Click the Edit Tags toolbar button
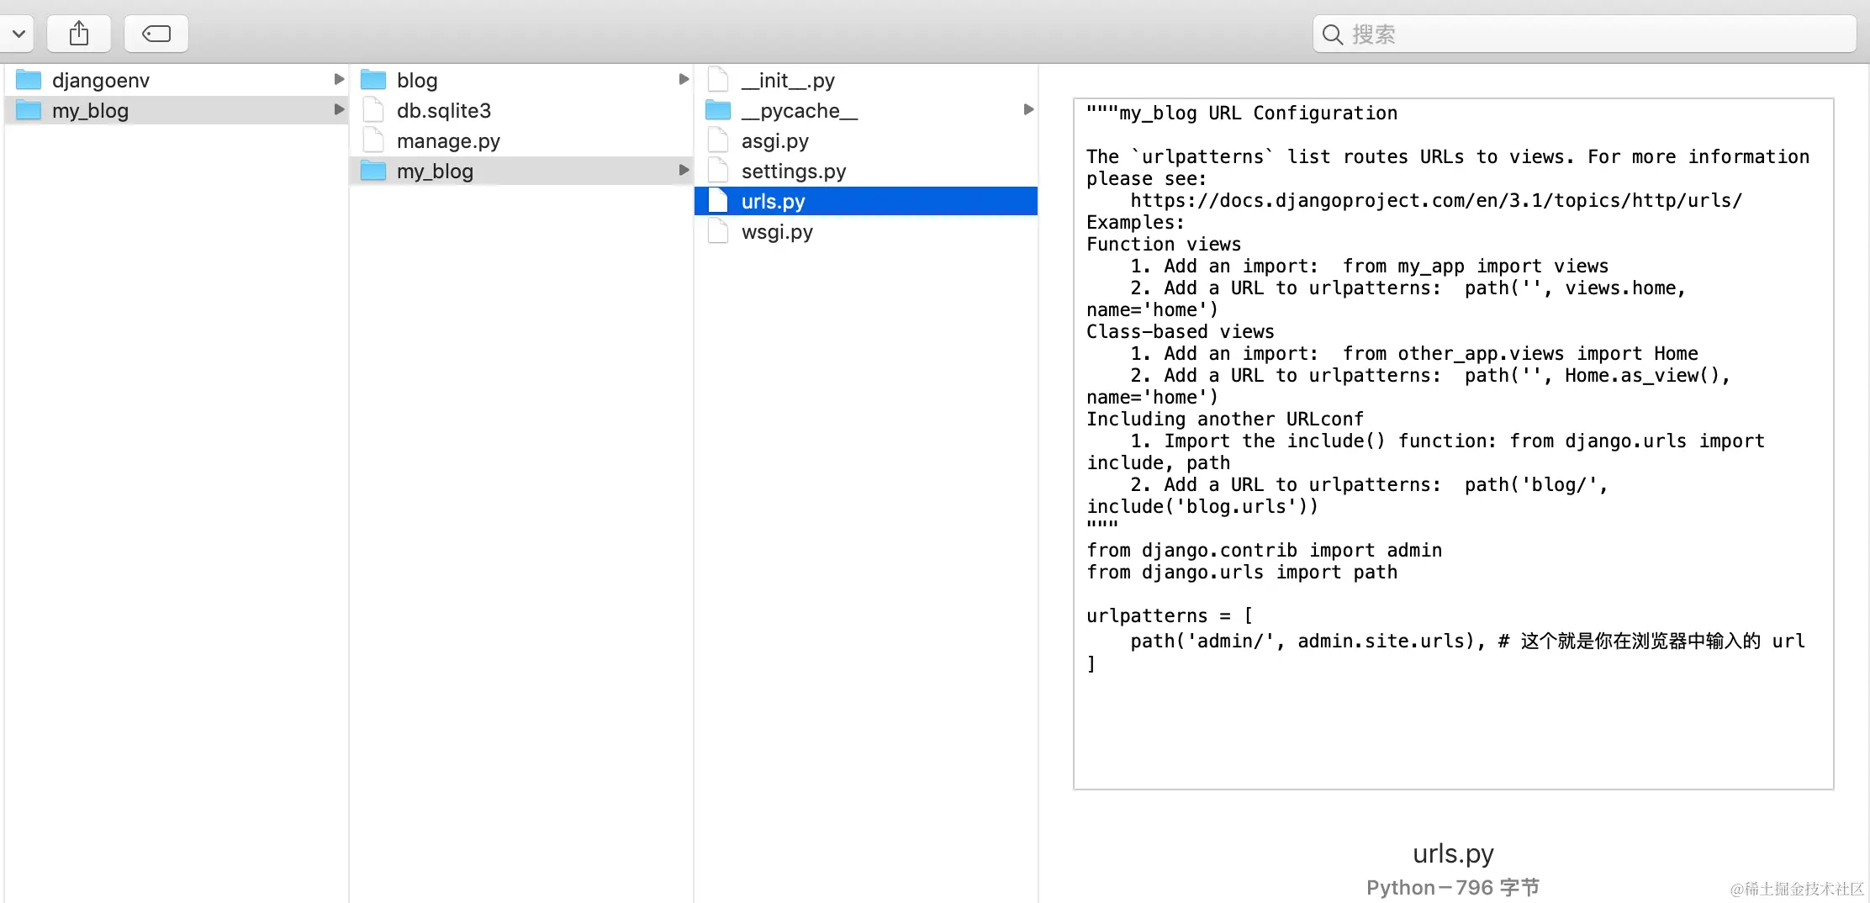The height and width of the screenshot is (903, 1870). (x=156, y=34)
